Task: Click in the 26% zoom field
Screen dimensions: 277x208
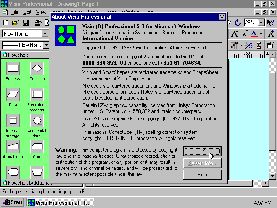Action: click(251, 23)
